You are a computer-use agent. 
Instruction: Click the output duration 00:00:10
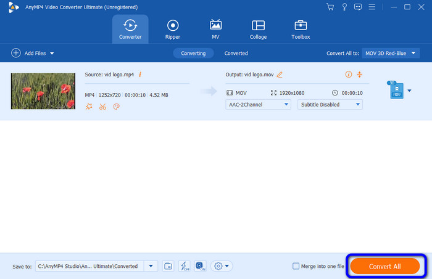[x=352, y=93]
